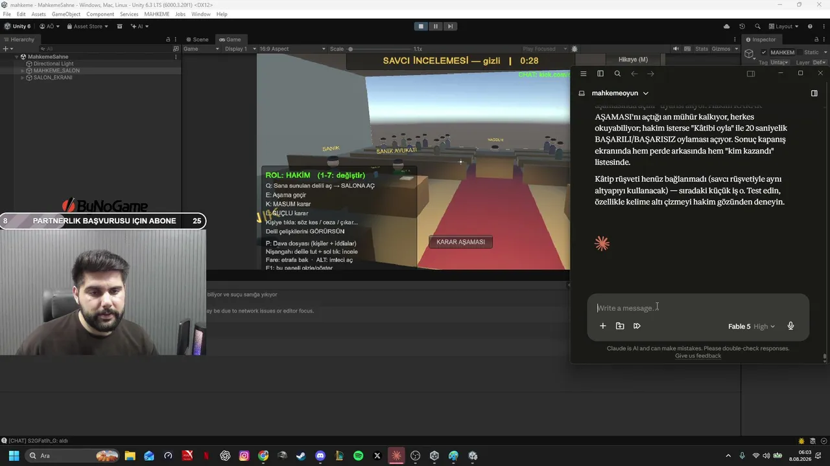This screenshot has height=466, width=830.
Task: Expand the SALON_EKRANI tree item
Action: coord(23,78)
